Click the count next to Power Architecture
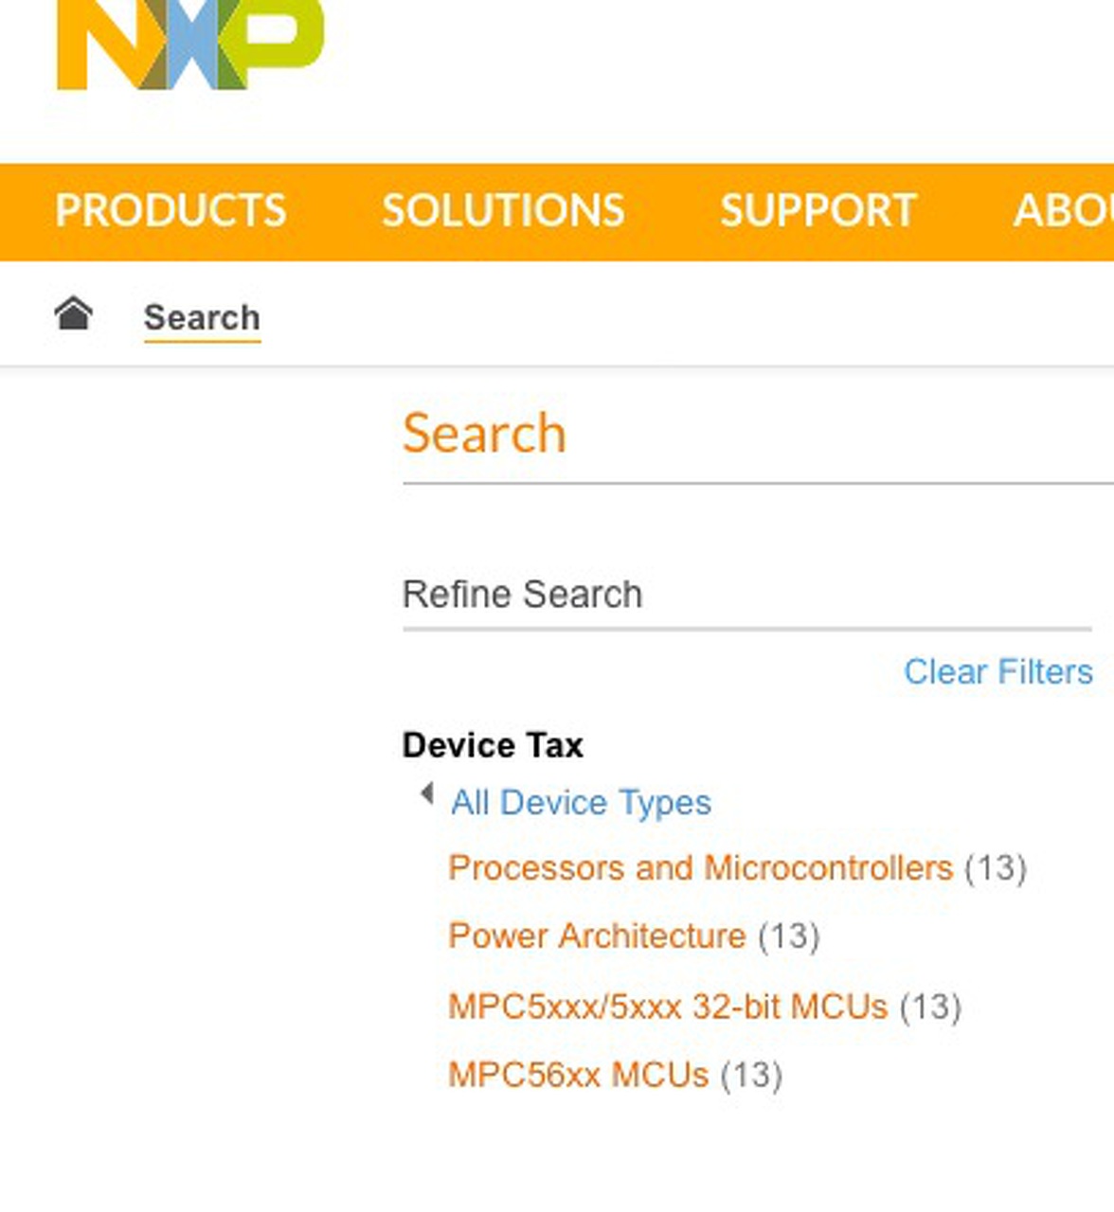The width and height of the screenshot is (1114, 1212). coord(789,936)
